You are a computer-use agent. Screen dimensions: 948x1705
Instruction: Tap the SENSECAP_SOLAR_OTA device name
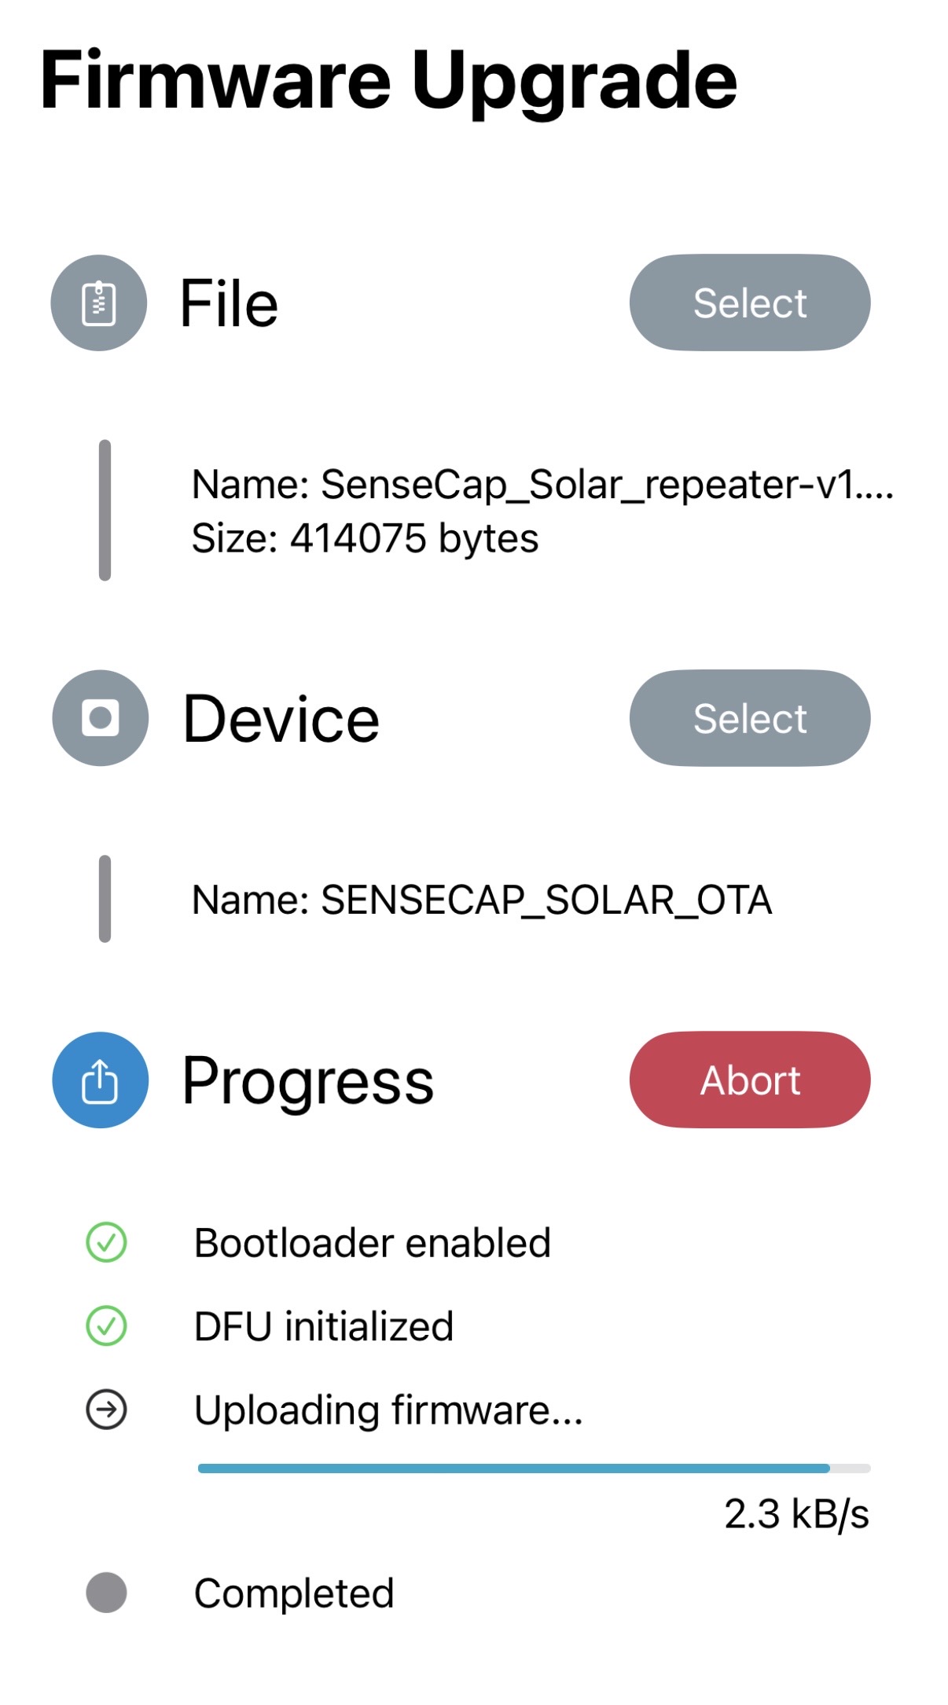point(482,900)
